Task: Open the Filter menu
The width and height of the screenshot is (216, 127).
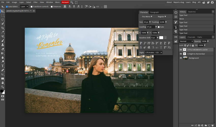Action: (35, 2)
